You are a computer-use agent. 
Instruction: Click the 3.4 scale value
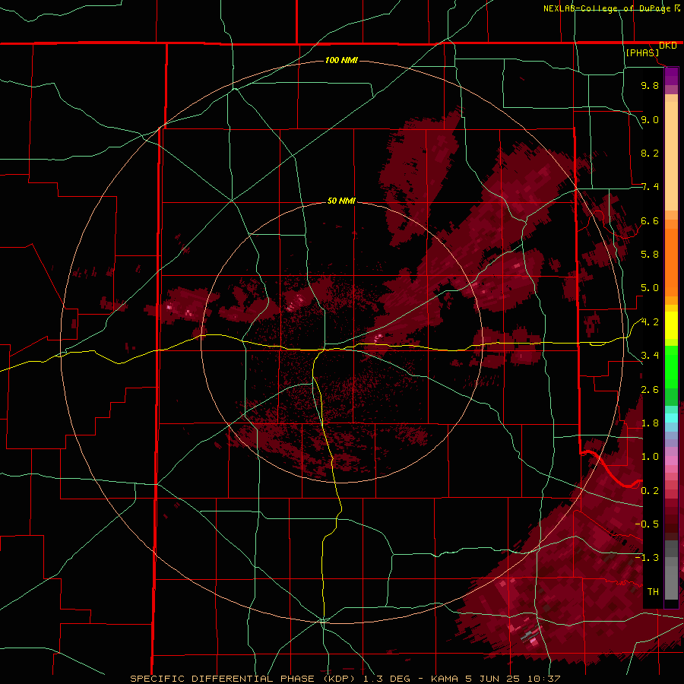[x=650, y=356]
